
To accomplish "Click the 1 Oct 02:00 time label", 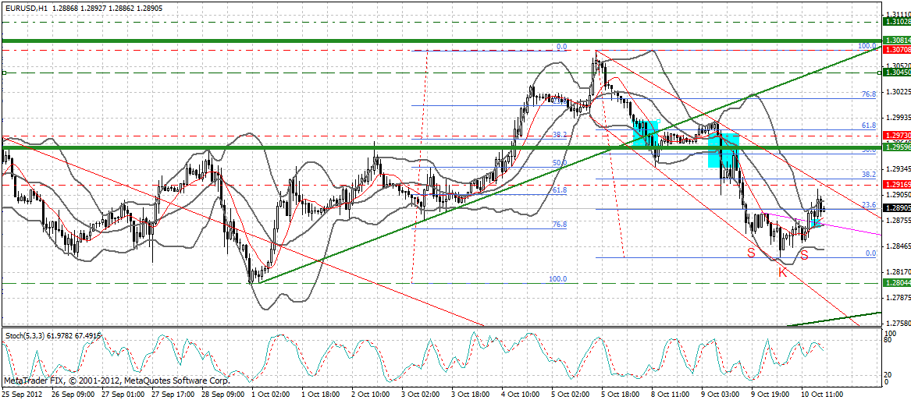I will point(272,394).
